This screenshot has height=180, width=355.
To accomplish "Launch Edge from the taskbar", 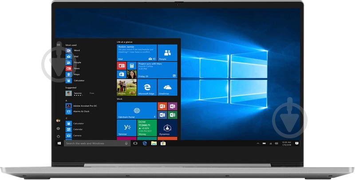I will (145, 143).
